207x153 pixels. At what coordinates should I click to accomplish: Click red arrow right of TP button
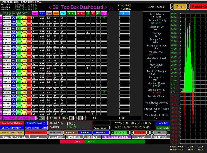click(x=75, y=118)
